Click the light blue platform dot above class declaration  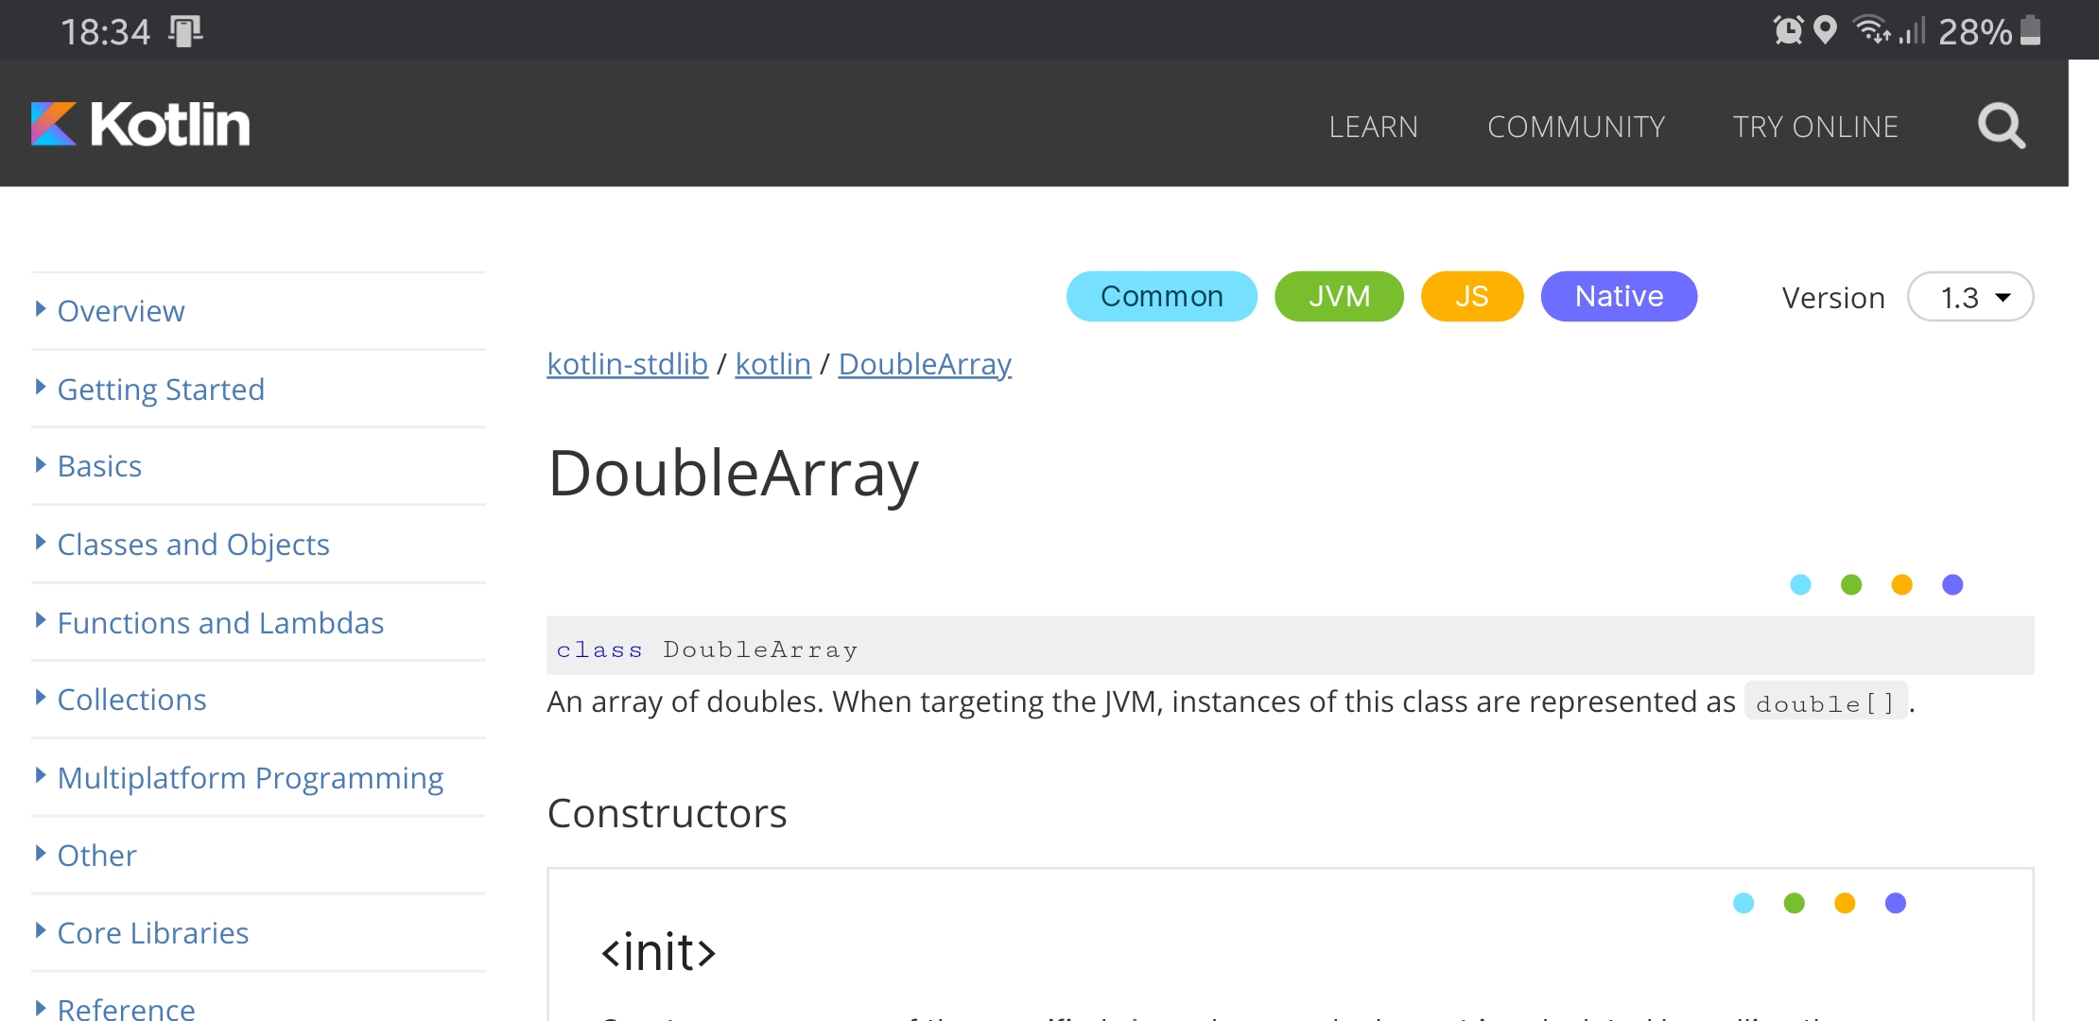[x=1800, y=584]
